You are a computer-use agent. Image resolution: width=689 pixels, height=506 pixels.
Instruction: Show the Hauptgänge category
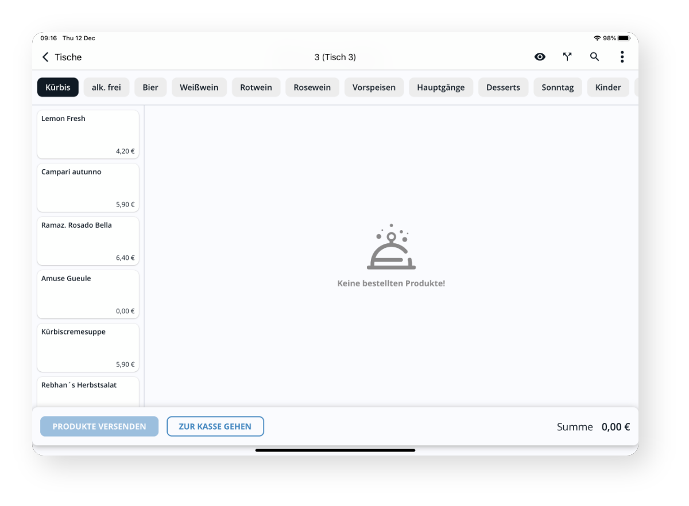[440, 87]
